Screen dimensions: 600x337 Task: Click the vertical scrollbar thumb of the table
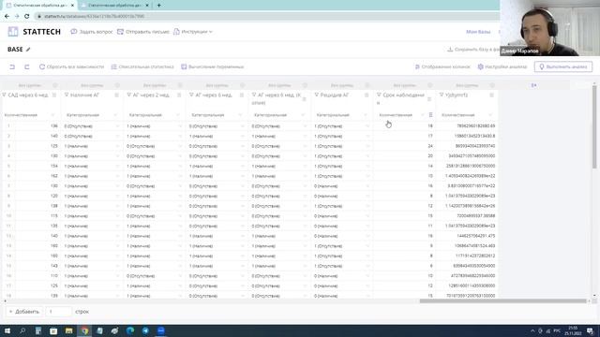[x=594, y=127]
